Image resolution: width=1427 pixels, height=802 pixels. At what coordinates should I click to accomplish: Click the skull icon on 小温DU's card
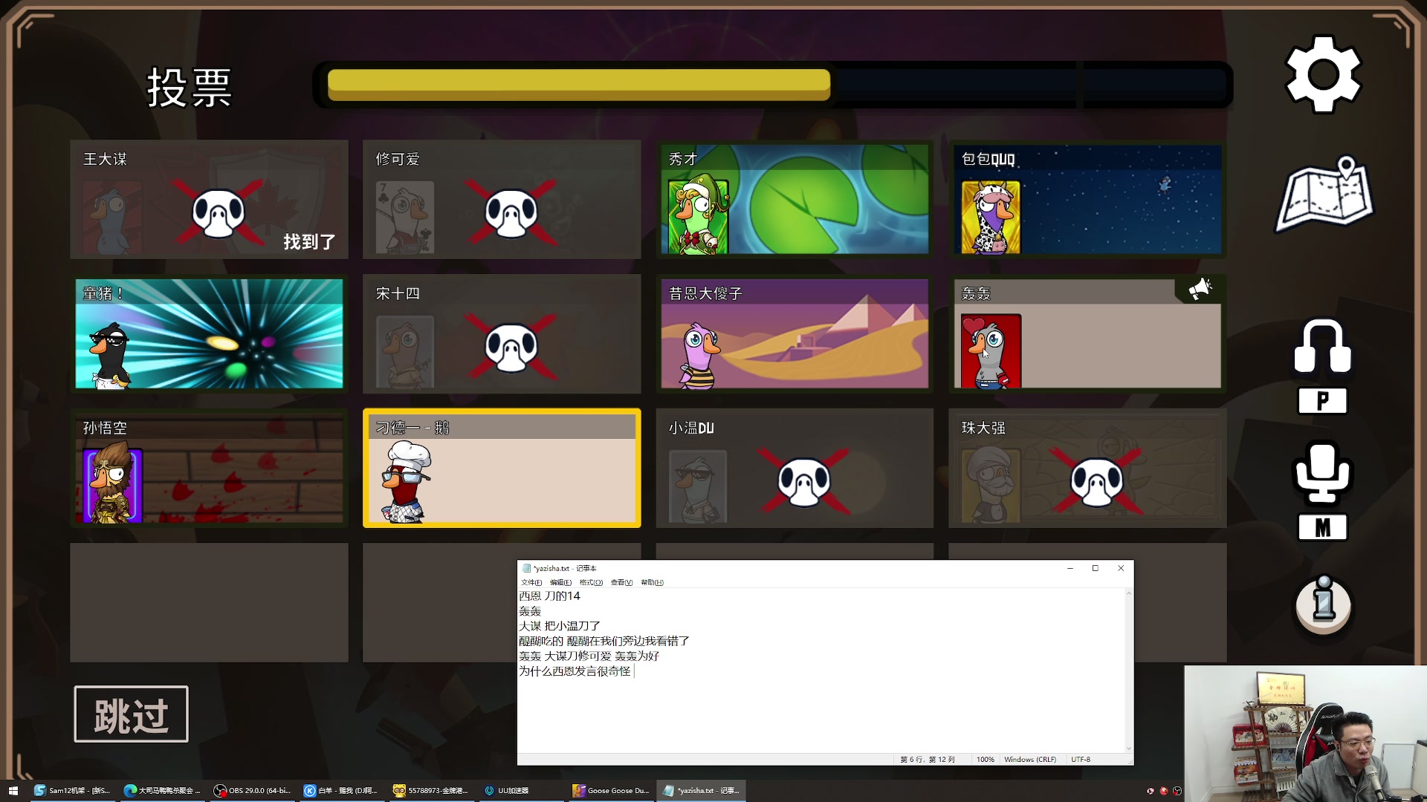804,482
